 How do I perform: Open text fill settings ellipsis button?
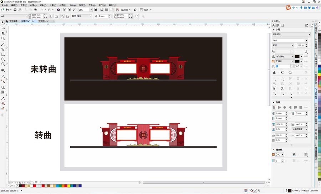tap(306, 56)
